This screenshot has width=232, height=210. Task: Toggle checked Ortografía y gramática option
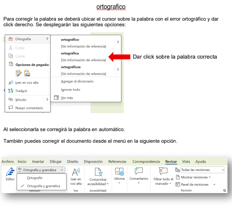pyautogui.click(x=42, y=186)
